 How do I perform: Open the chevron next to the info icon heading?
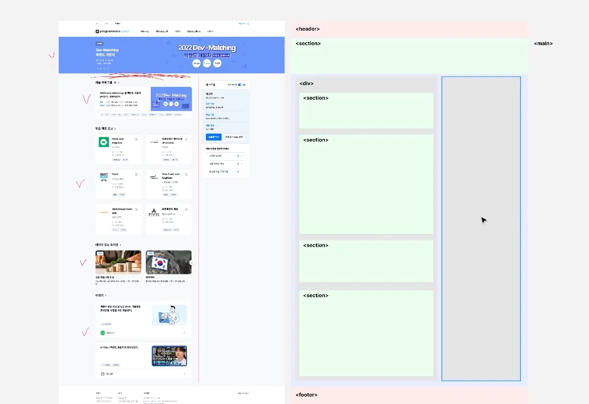[119, 82]
